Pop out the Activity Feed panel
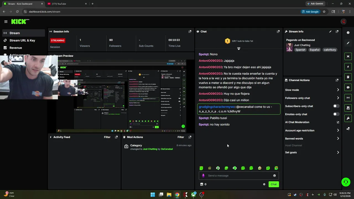The image size is (354, 199). pyautogui.click(x=116, y=137)
